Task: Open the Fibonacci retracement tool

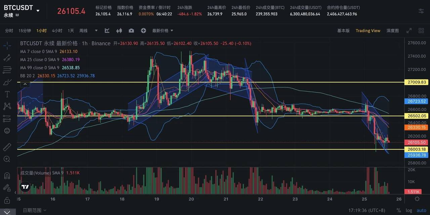Action: (x=7, y=70)
